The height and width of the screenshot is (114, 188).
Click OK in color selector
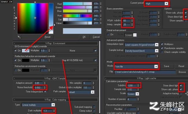(84, 37)
